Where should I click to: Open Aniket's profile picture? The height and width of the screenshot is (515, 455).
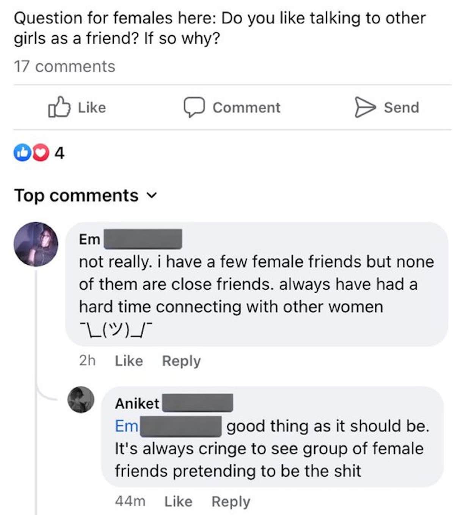click(81, 400)
